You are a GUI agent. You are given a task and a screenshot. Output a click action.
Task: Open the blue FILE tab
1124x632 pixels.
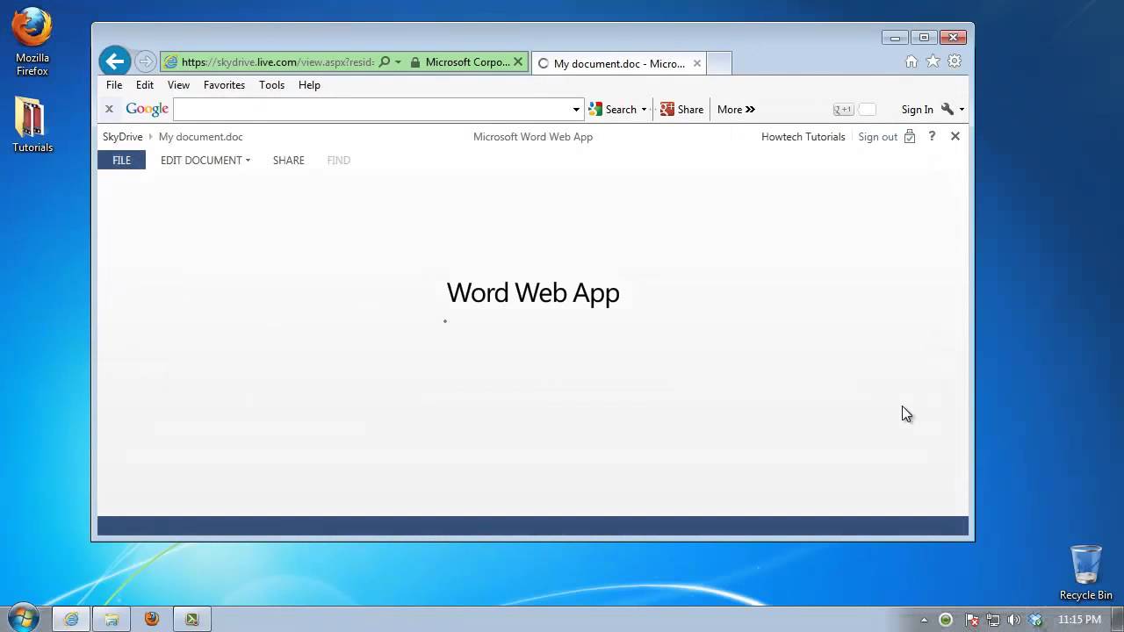[x=121, y=160]
